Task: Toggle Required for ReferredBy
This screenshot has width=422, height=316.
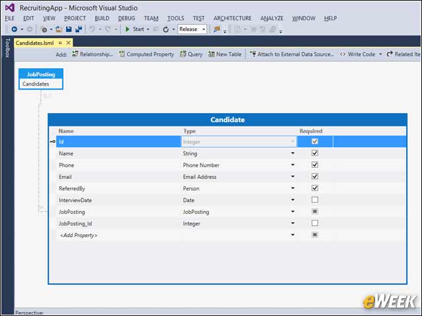Action: click(x=315, y=188)
